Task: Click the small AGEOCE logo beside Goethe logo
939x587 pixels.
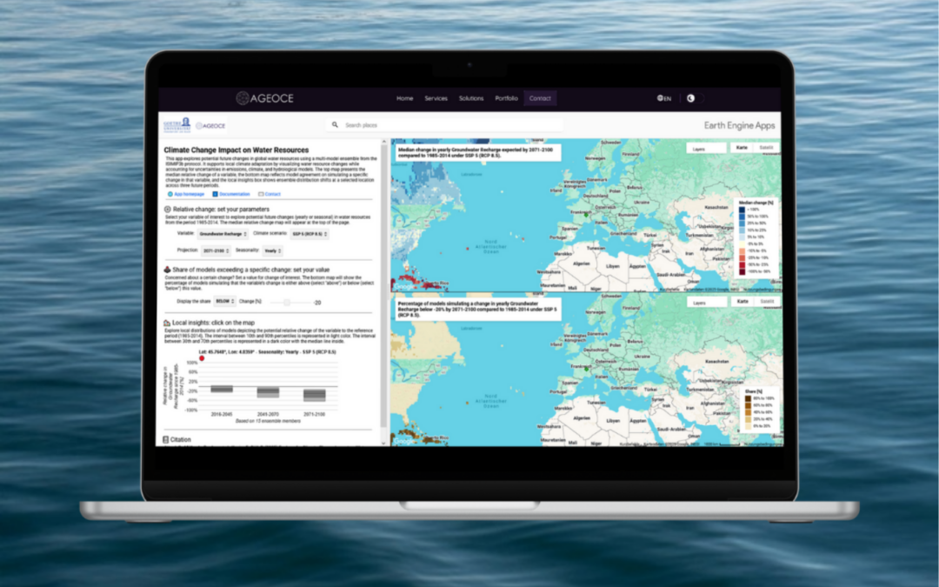Action: point(210,126)
